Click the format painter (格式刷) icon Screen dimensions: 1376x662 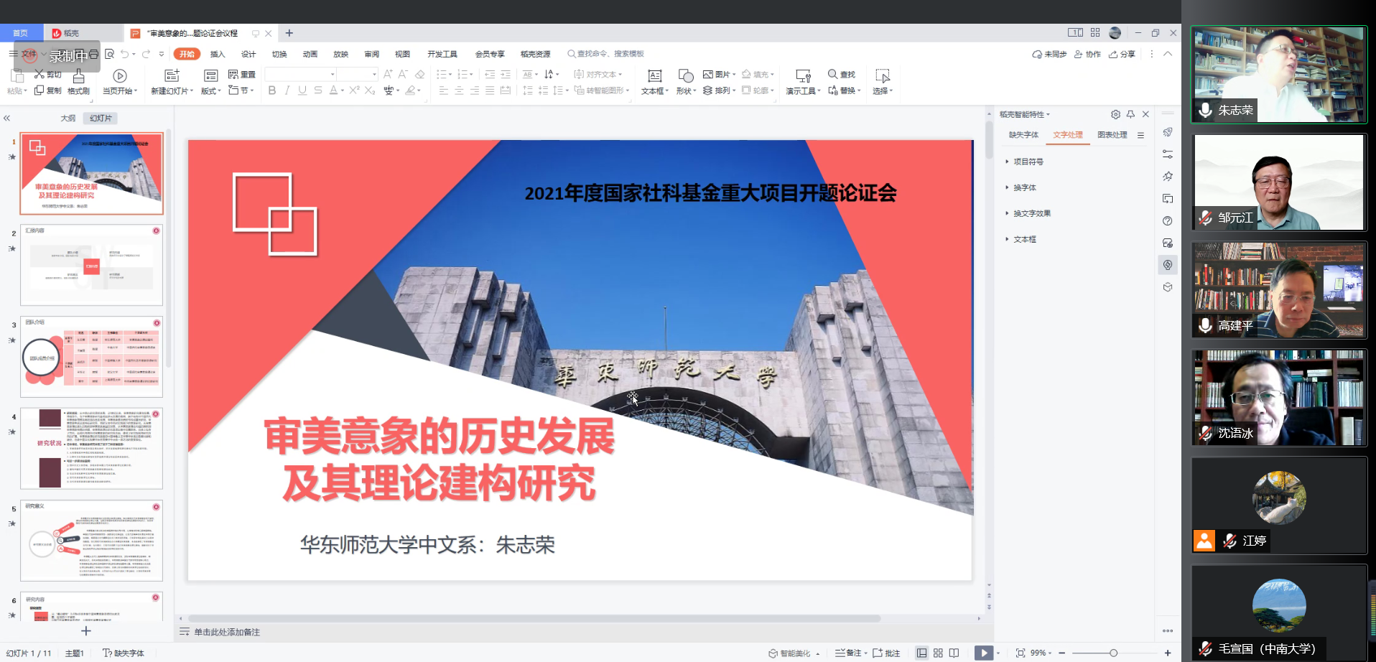pos(78,76)
